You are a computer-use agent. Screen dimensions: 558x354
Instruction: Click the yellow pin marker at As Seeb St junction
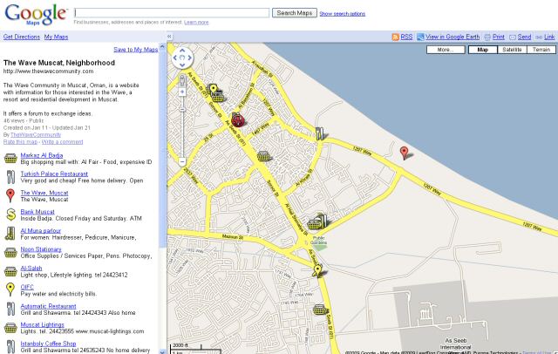pos(317,270)
